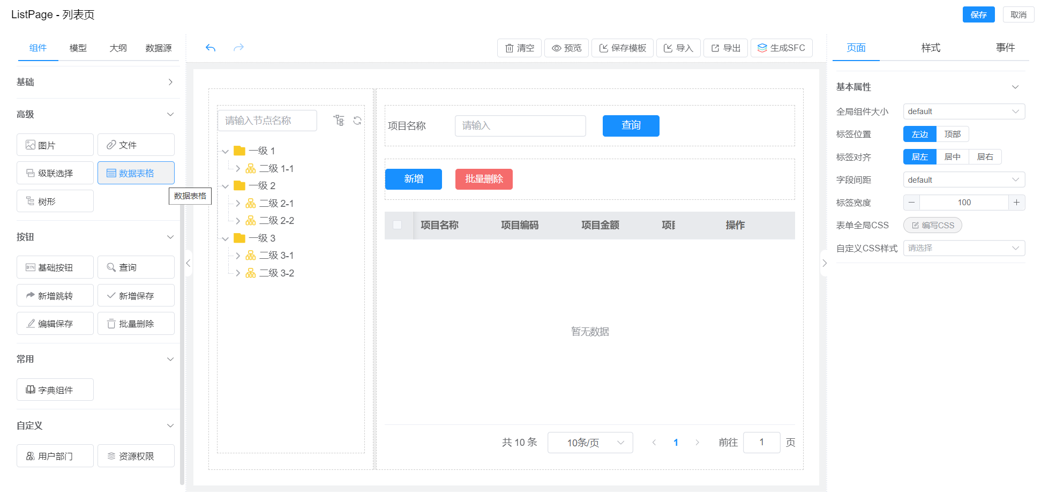
Task: Switch to the 数据源 tab
Action: click(x=159, y=48)
